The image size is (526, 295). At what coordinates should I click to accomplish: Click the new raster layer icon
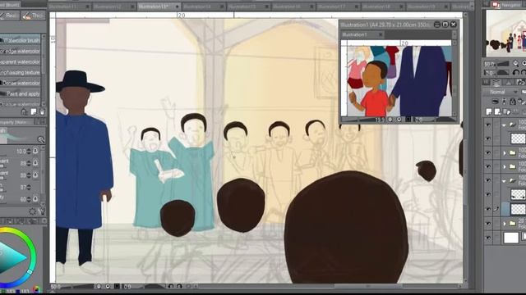click(488, 111)
